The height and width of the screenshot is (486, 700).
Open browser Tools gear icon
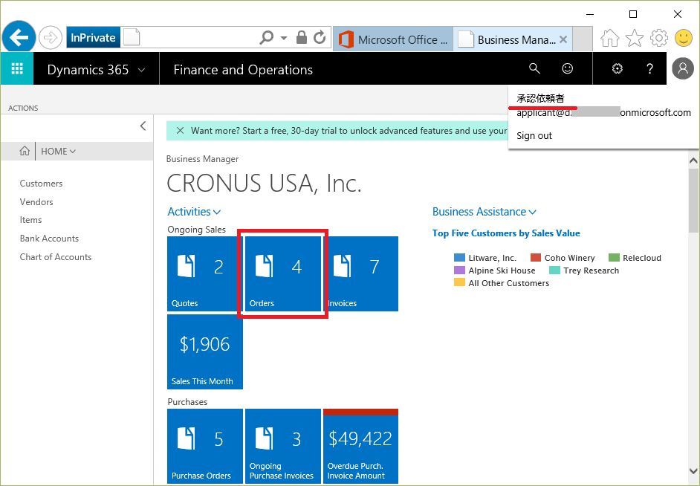(659, 39)
